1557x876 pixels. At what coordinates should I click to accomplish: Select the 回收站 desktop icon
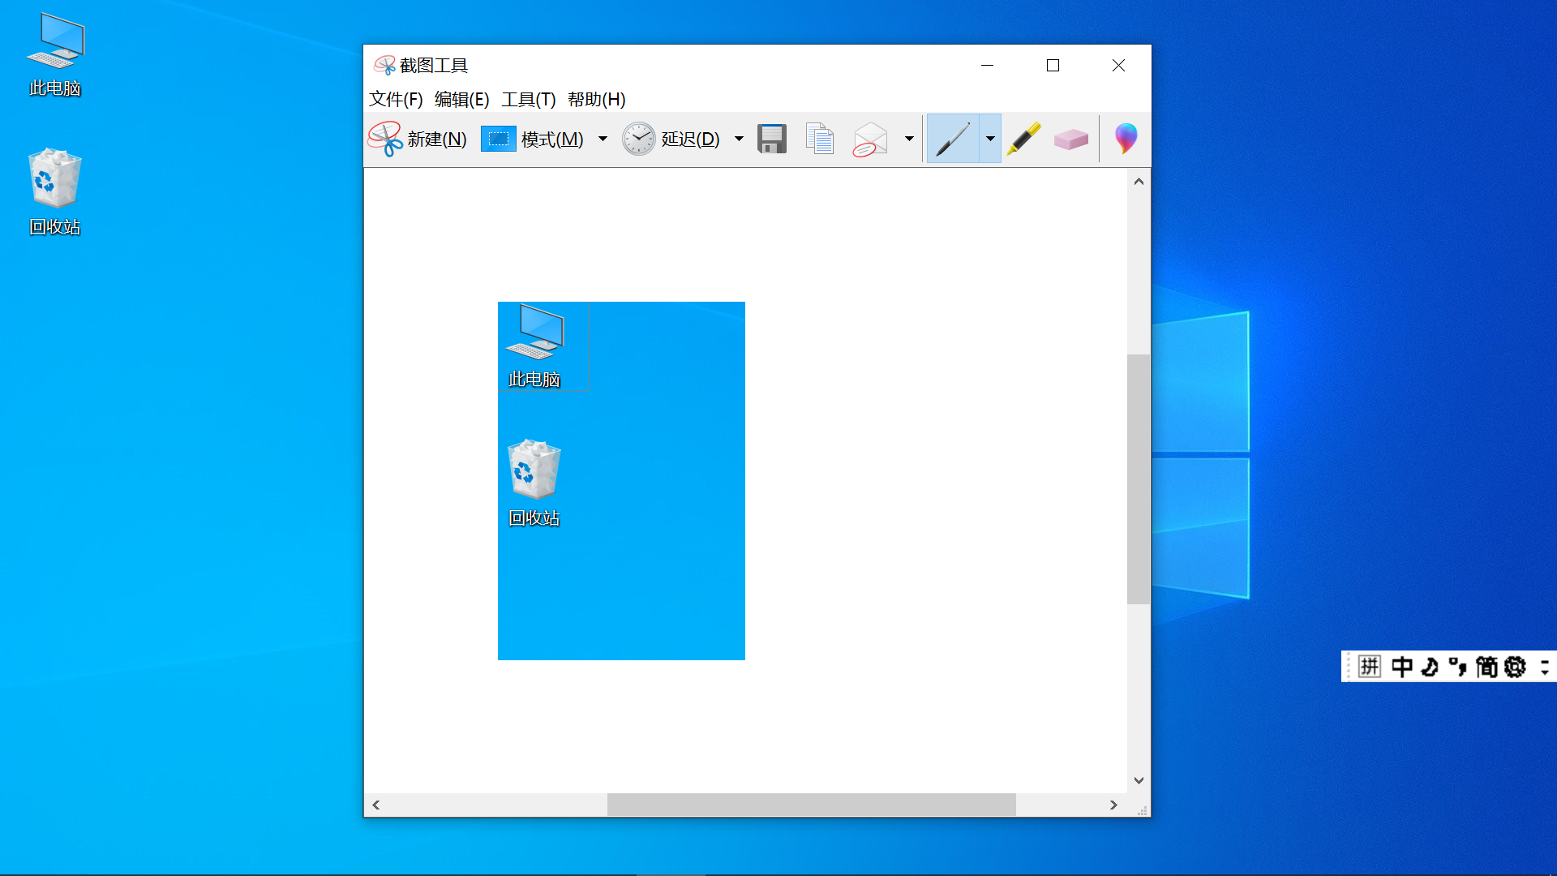pyautogui.click(x=55, y=192)
